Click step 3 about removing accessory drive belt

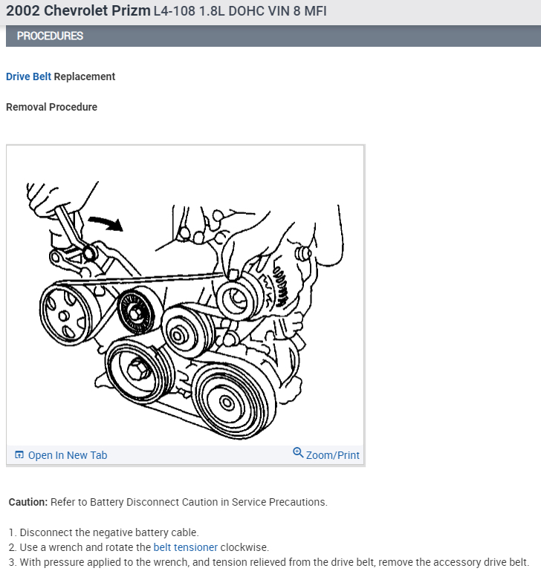click(269, 562)
